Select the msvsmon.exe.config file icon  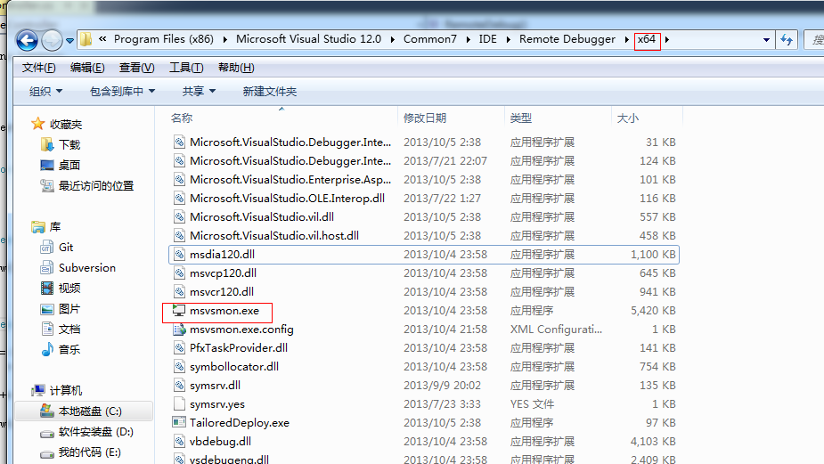pos(179,330)
